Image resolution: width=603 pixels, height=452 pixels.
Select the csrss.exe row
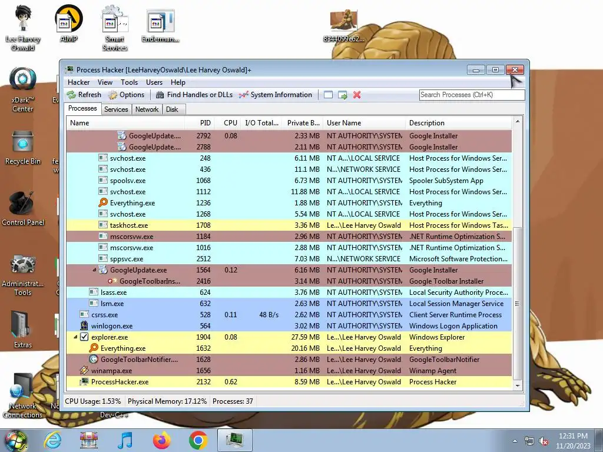[x=289, y=314]
